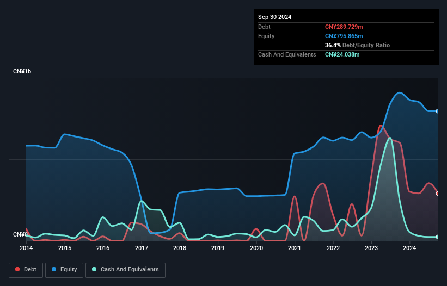Click the 2016 x-axis label
447x286 pixels.
pos(103,248)
